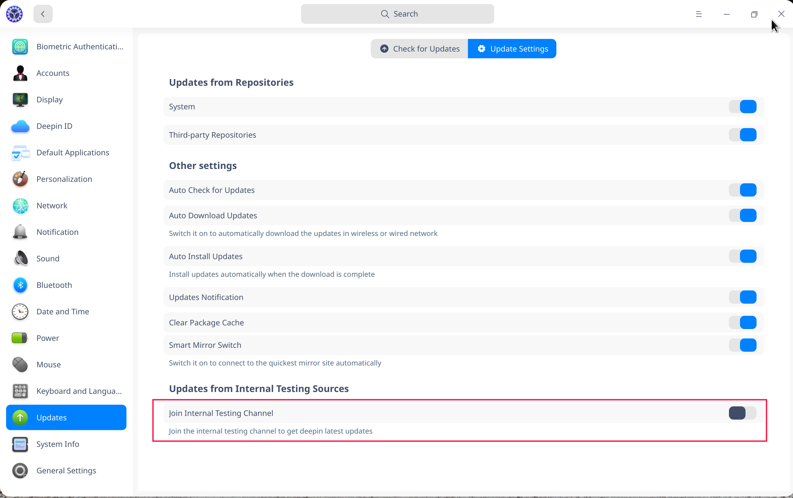Click the Sound sidebar label

point(48,259)
